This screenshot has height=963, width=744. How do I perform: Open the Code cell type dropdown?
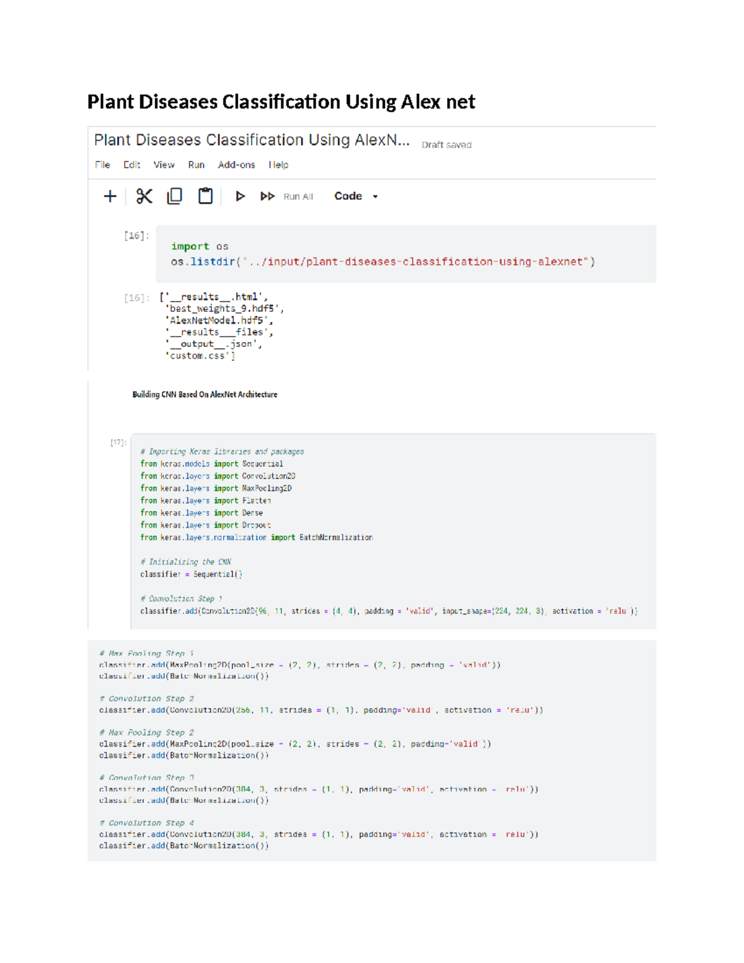tap(356, 197)
